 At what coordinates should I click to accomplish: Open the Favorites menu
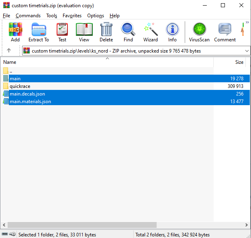point(72,16)
